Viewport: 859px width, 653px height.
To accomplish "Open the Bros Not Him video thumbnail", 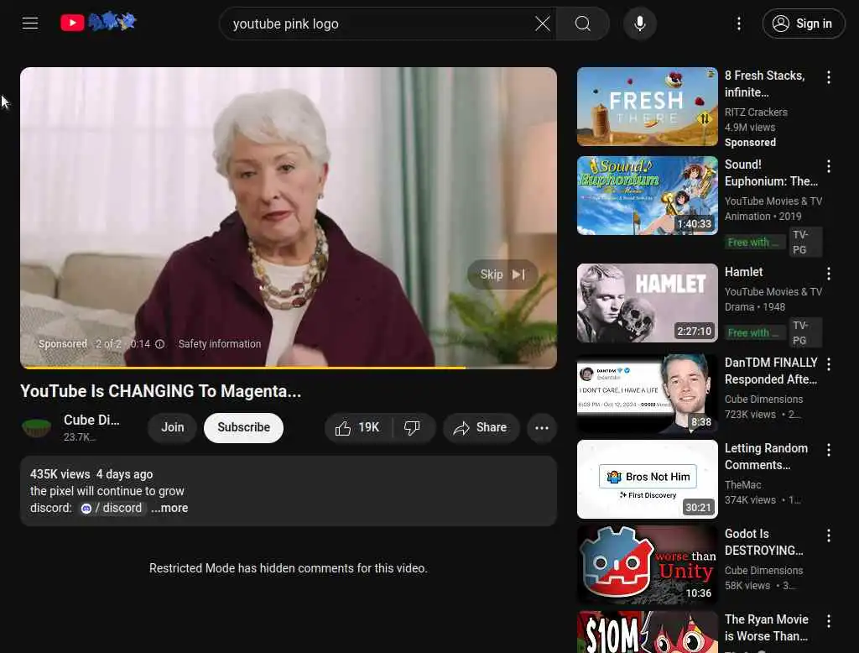I will 647,479.
